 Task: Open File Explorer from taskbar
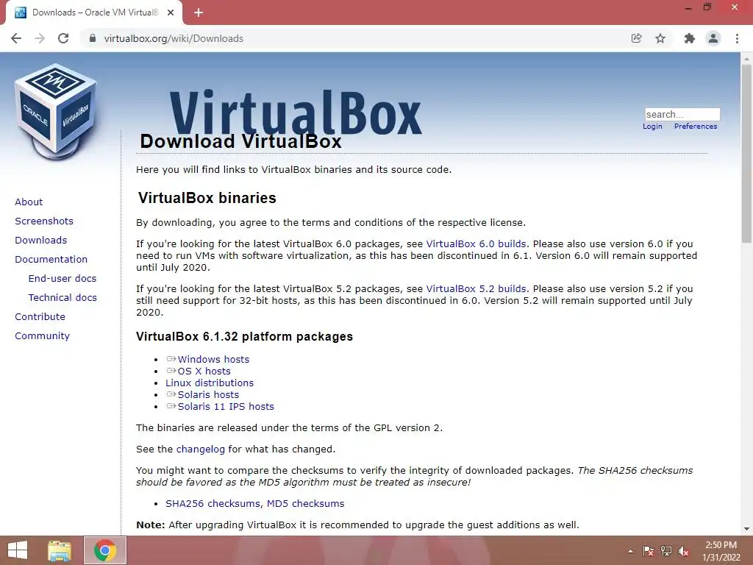[x=60, y=550]
